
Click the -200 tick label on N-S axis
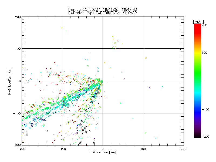pyautogui.click(x=17, y=145)
